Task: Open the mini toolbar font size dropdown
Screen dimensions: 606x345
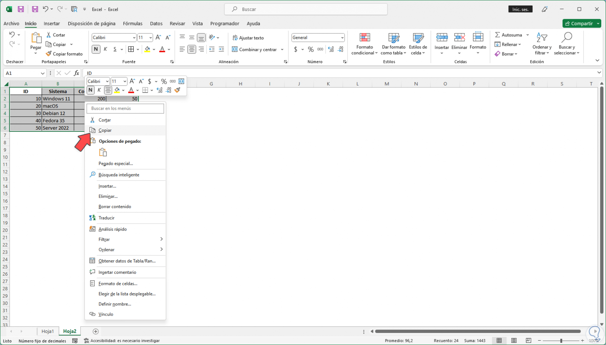Action: click(x=125, y=81)
